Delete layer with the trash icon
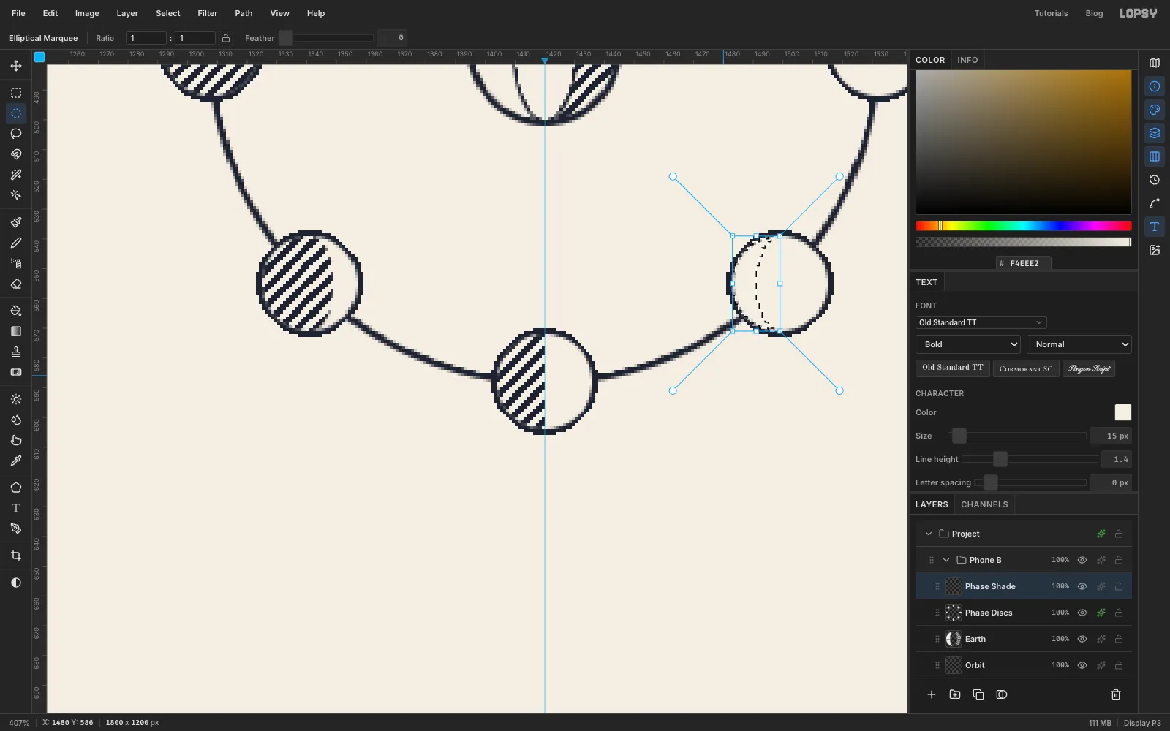1170x731 pixels. pyautogui.click(x=1116, y=694)
